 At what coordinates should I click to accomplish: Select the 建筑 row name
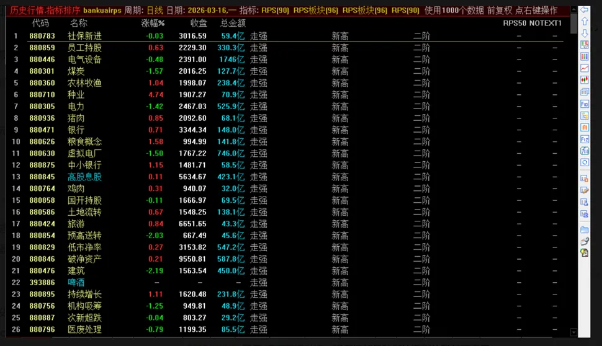point(76,271)
